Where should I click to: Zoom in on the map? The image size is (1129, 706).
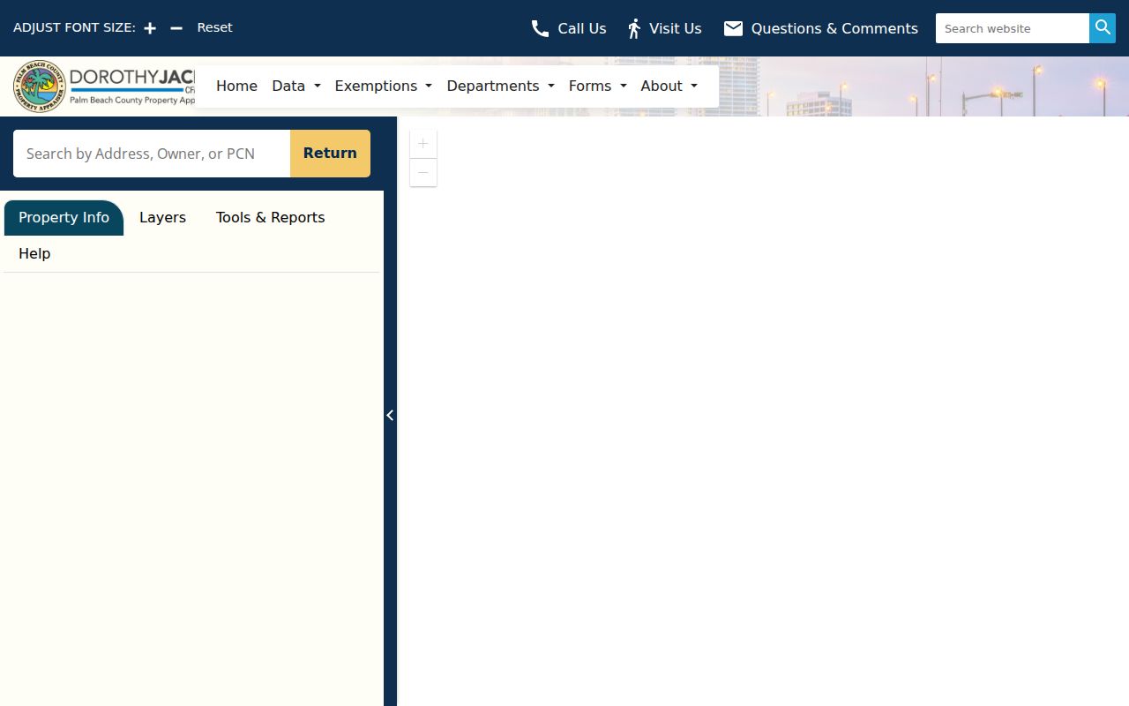423,144
